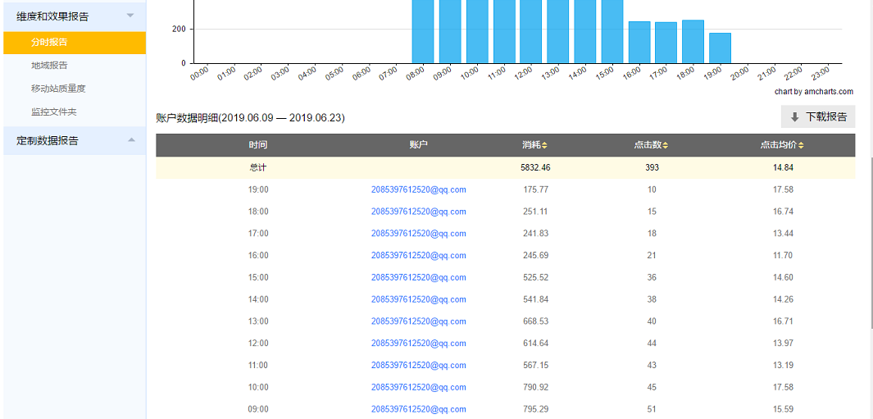Click the total 点击均价 value 14.84
873x419 pixels.
click(x=783, y=168)
